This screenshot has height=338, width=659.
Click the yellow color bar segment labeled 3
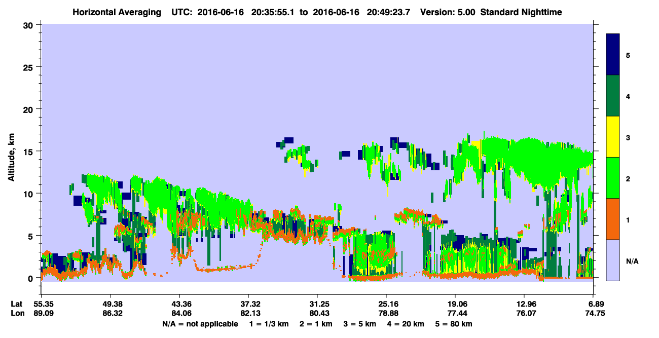pos(613,137)
